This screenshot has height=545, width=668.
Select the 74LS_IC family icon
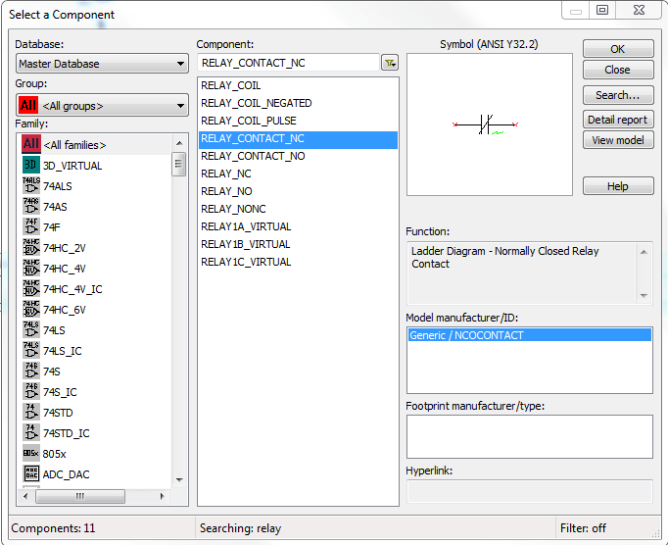click(x=31, y=350)
